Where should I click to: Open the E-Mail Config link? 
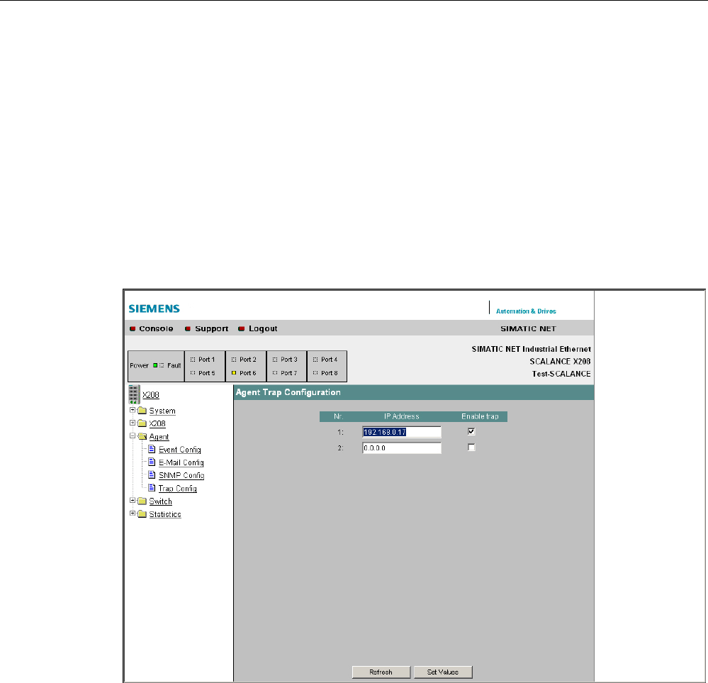181,462
